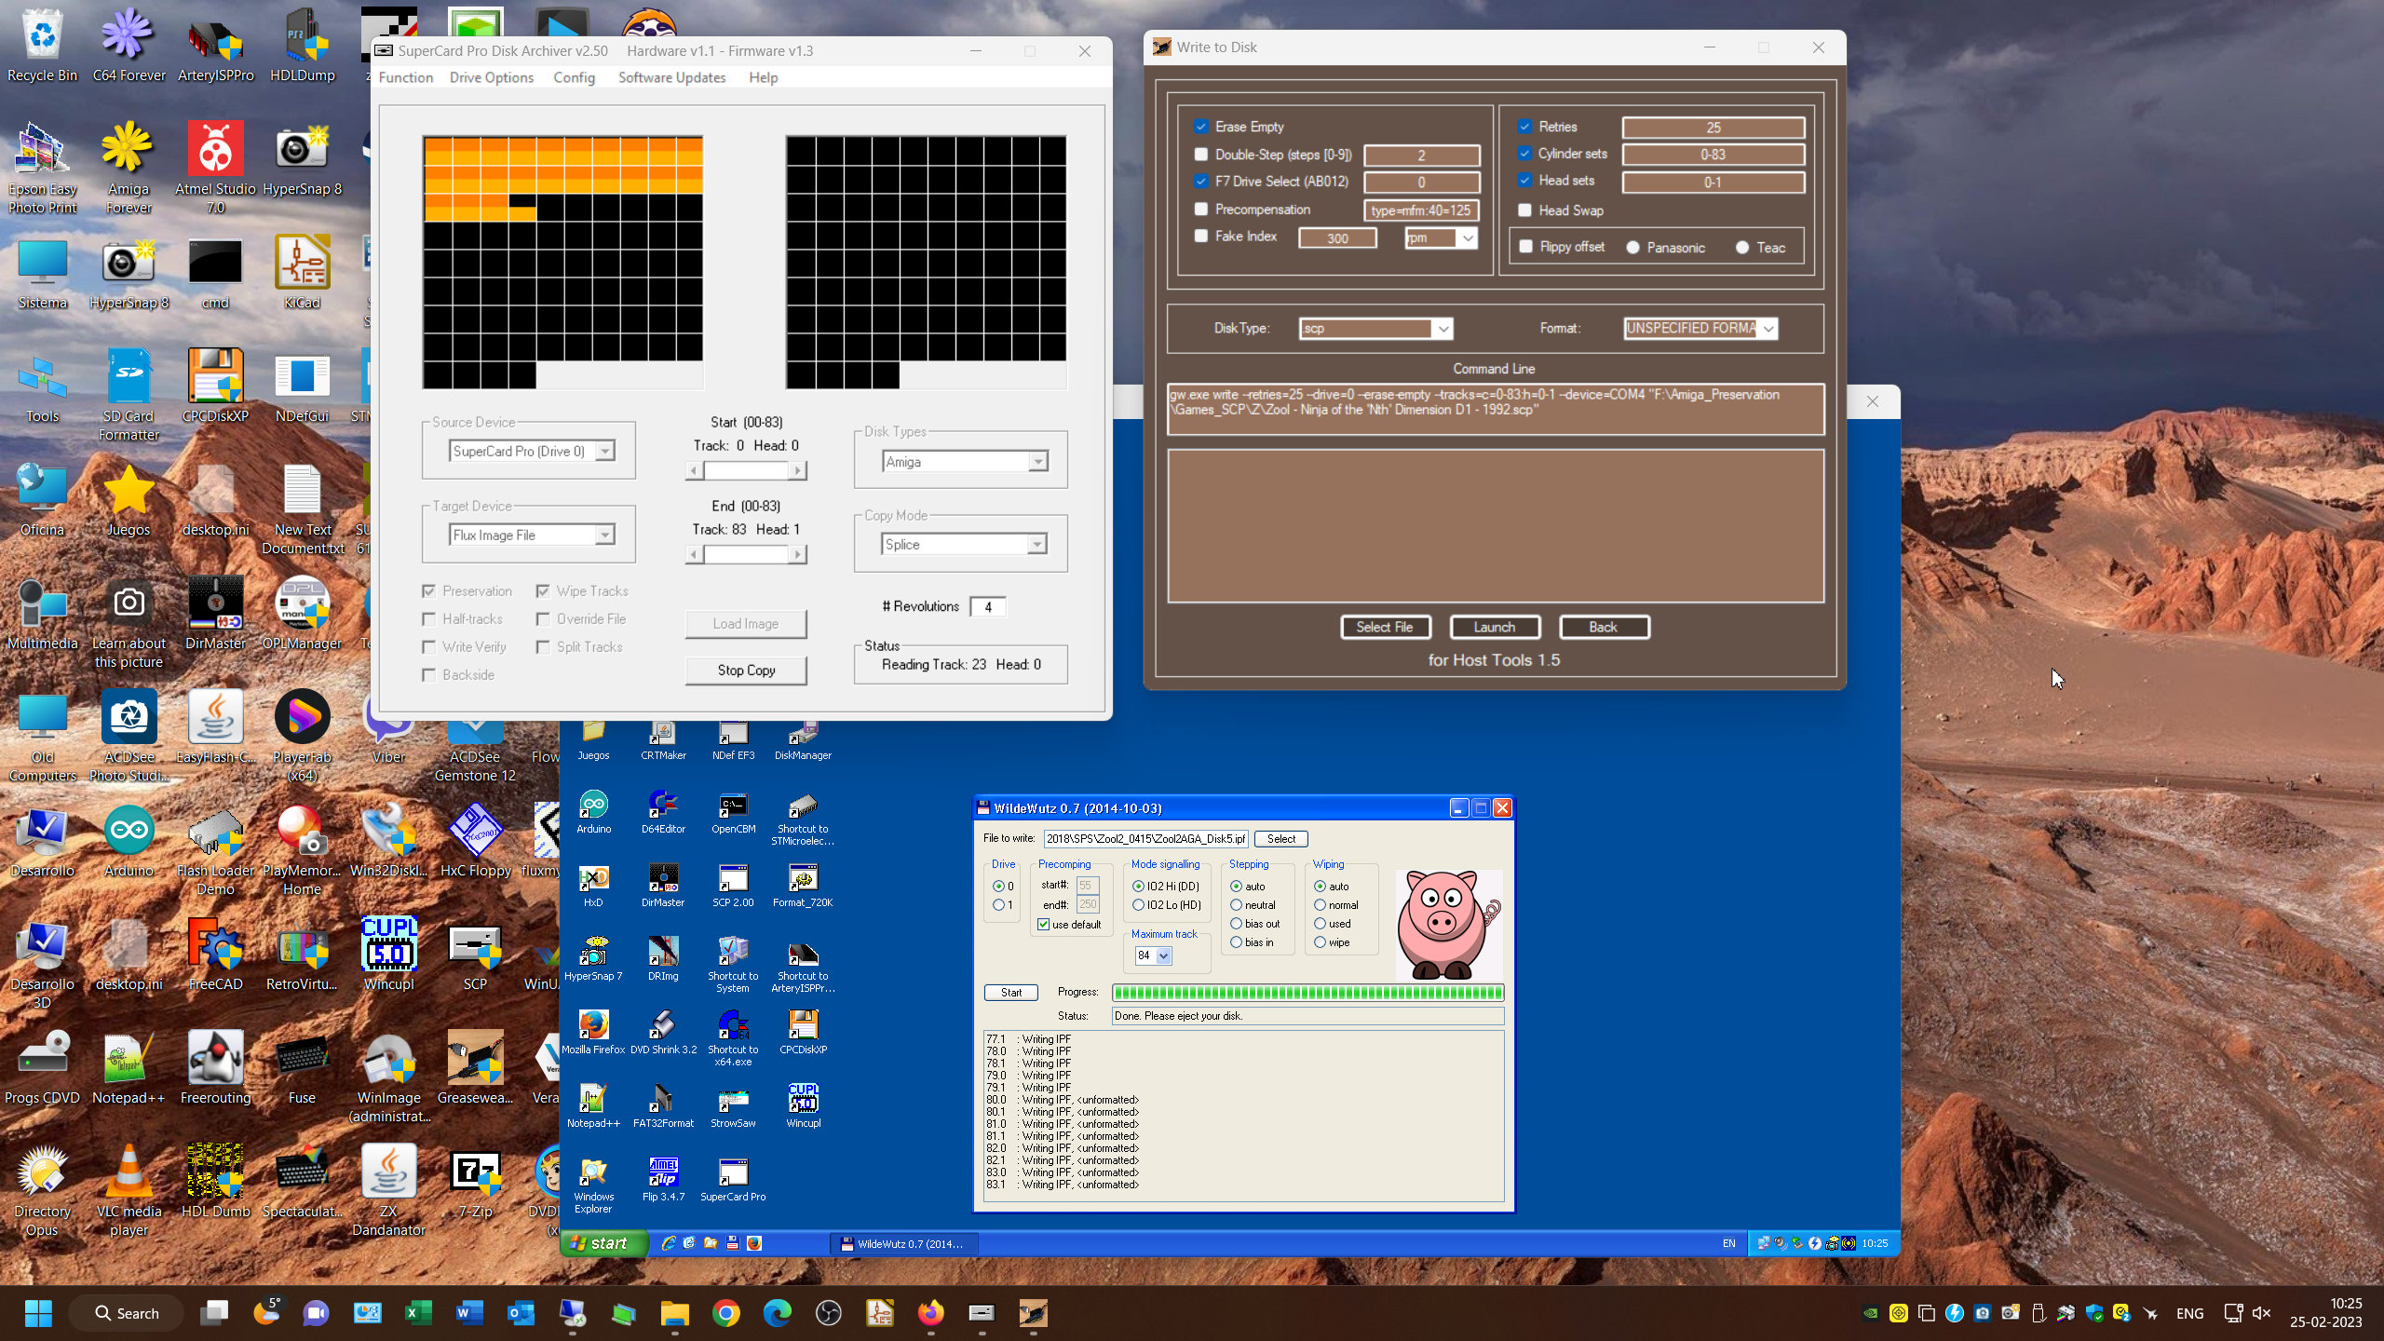Expand Copy Mode Splice dropdown

[x=1036, y=545]
